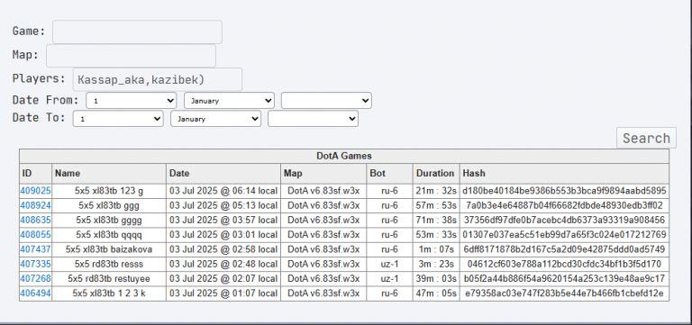Expand the Date From month dropdown

(230, 101)
